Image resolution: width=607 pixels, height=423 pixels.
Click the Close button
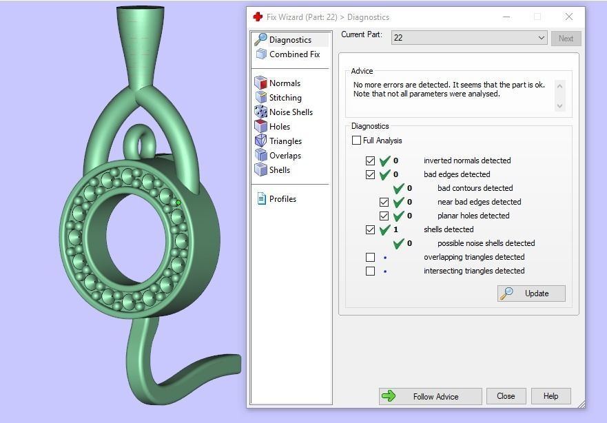pyautogui.click(x=506, y=396)
